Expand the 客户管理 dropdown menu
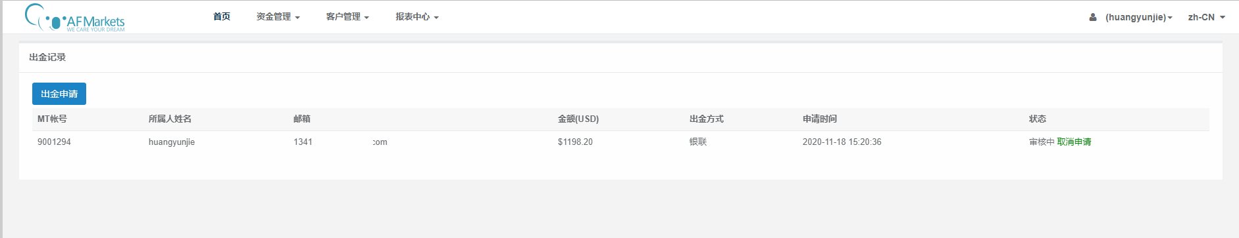This screenshot has width=1239, height=238. click(x=347, y=17)
